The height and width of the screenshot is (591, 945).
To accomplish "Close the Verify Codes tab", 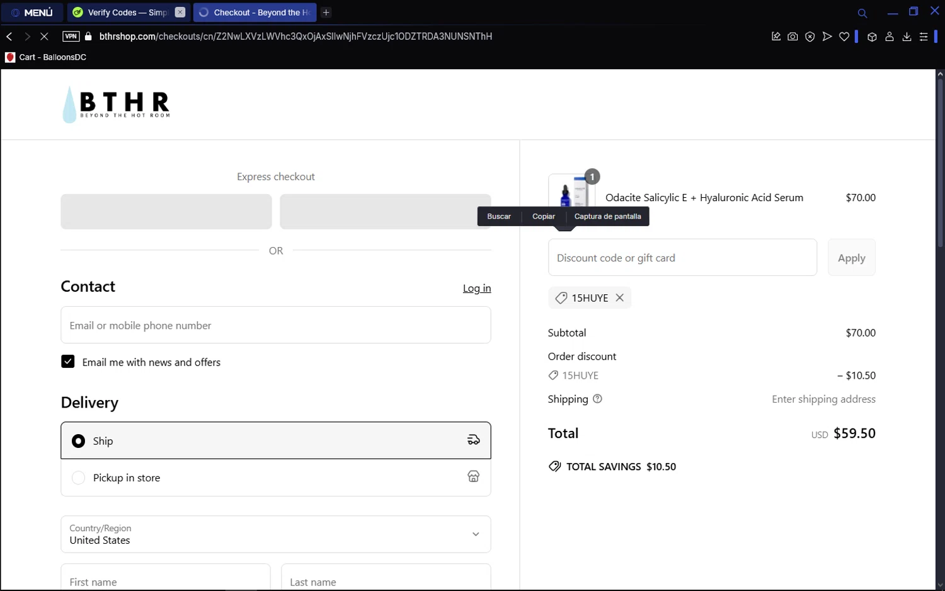I will coord(180,13).
